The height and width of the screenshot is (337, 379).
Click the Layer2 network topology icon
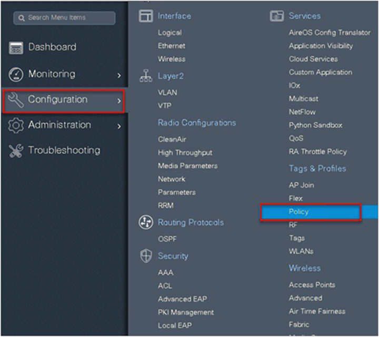(x=146, y=76)
